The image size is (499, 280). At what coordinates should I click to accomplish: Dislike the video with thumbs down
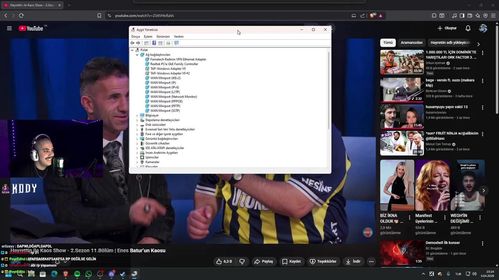pyautogui.click(x=242, y=261)
